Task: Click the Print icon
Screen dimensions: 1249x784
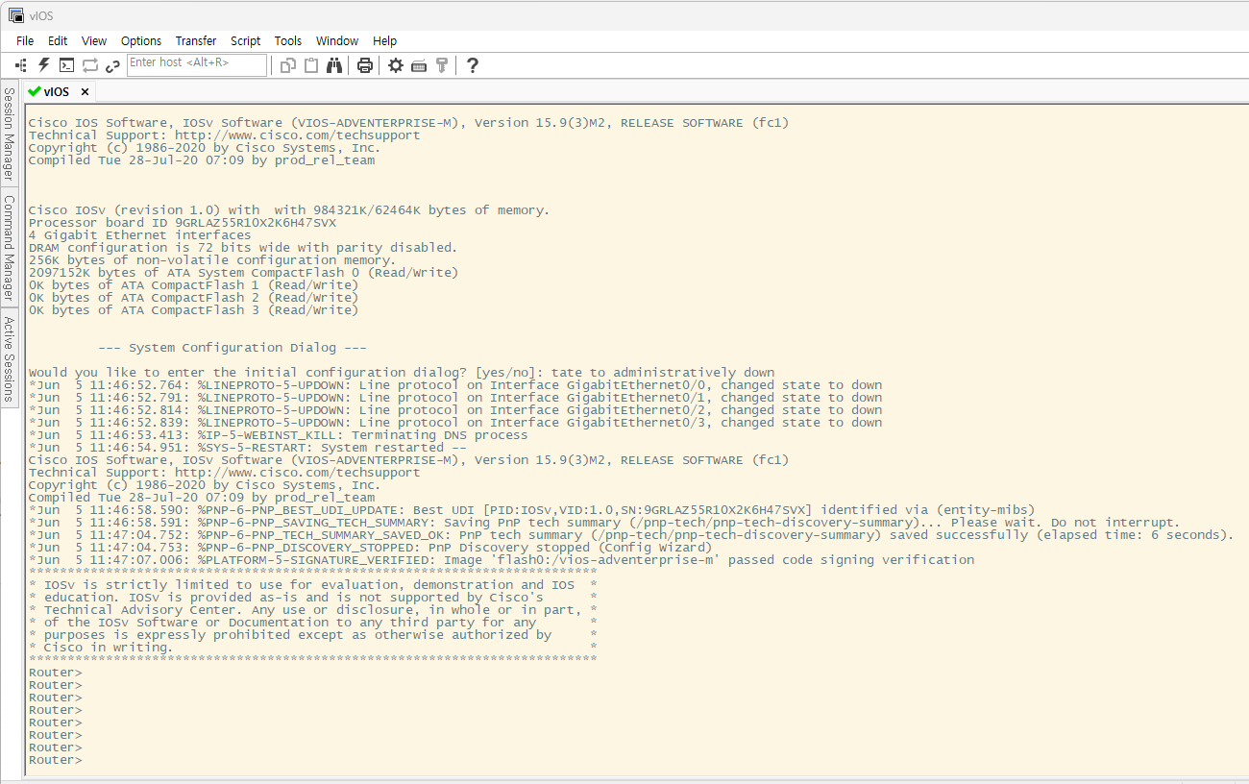Action: (x=365, y=65)
